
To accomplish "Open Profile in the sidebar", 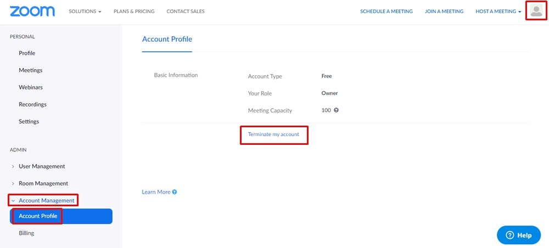I will (x=27, y=53).
